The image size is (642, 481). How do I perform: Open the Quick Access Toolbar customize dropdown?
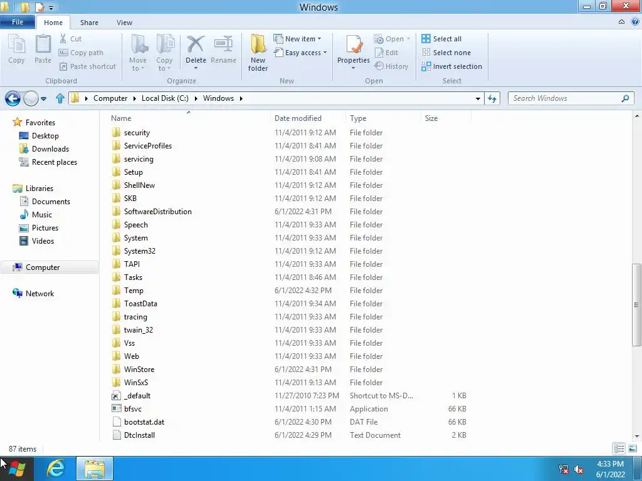pyautogui.click(x=51, y=8)
